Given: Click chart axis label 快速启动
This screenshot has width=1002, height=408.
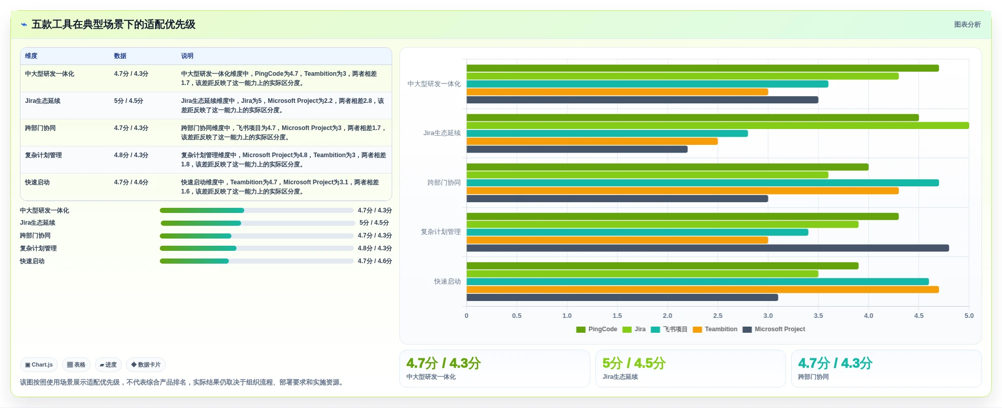Looking at the screenshot, I should 447,282.
